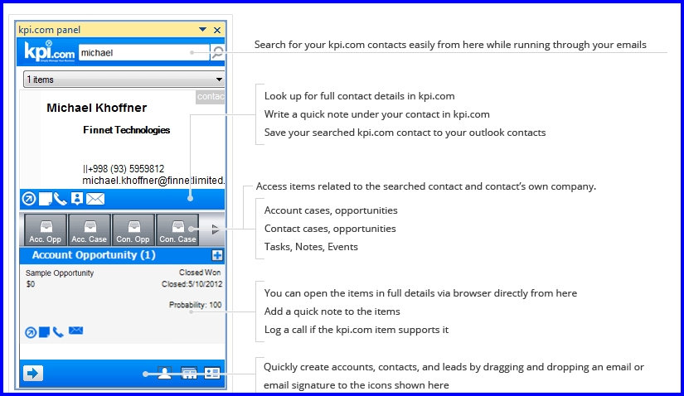The height and width of the screenshot is (396, 684).
Task: Click the blue envelope icon under Sample Opportunity
Action: point(76,331)
